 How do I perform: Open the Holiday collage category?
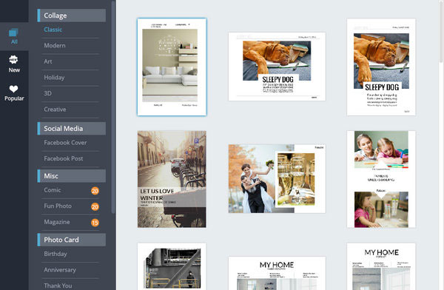[54, 78]
